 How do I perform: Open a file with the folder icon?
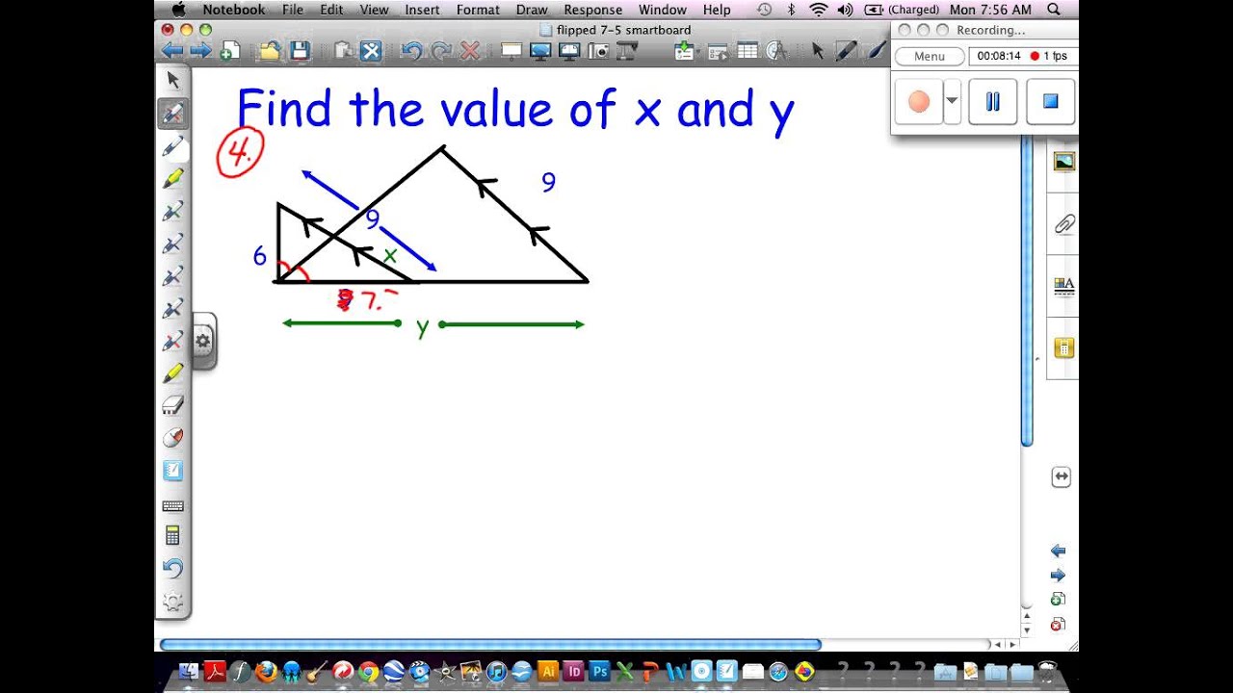(270, 51)
